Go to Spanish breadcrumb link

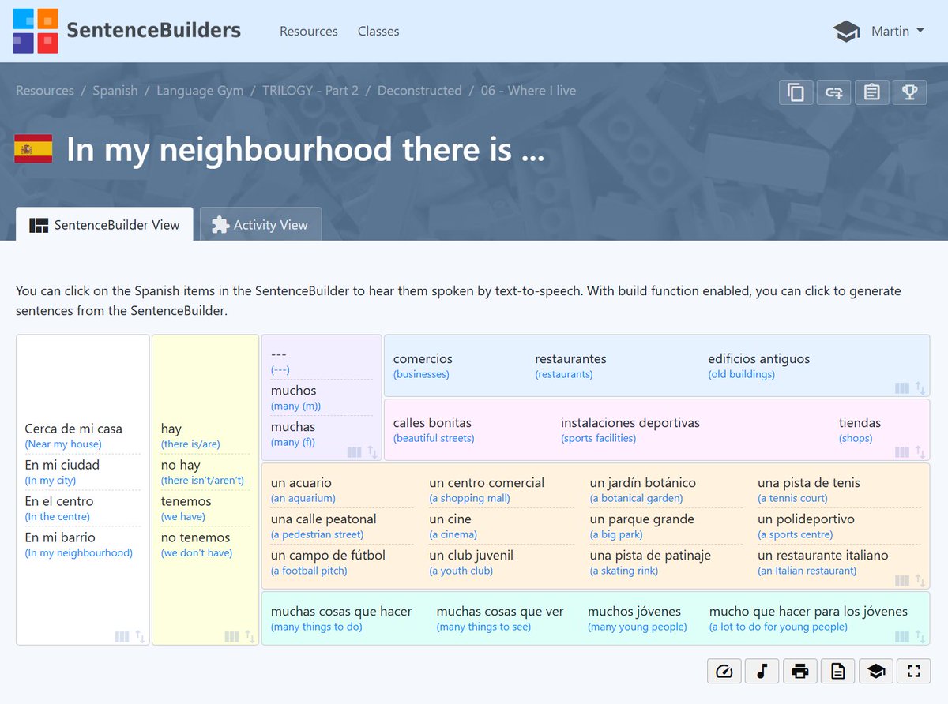115,90
